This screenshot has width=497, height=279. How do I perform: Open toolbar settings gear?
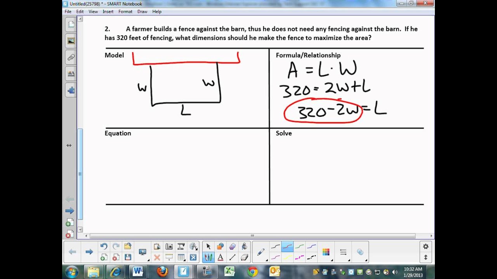pos(426,246)
